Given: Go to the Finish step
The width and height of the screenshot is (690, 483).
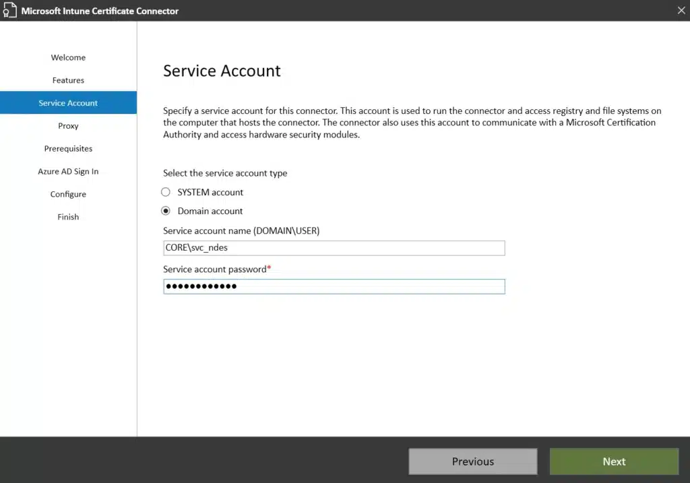Looking at the screenshot, I should tap(68, 217).
